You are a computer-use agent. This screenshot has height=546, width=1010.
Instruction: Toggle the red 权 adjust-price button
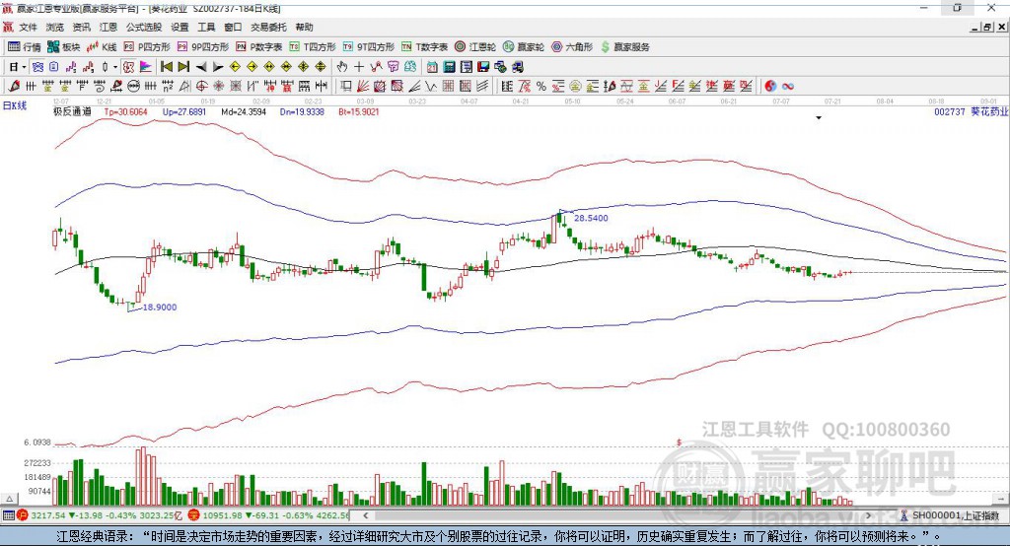pyautogui.click(x=129, y=67)
